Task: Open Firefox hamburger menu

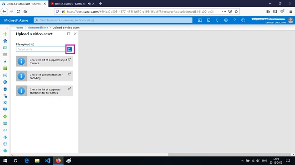Action: (290, 11)
